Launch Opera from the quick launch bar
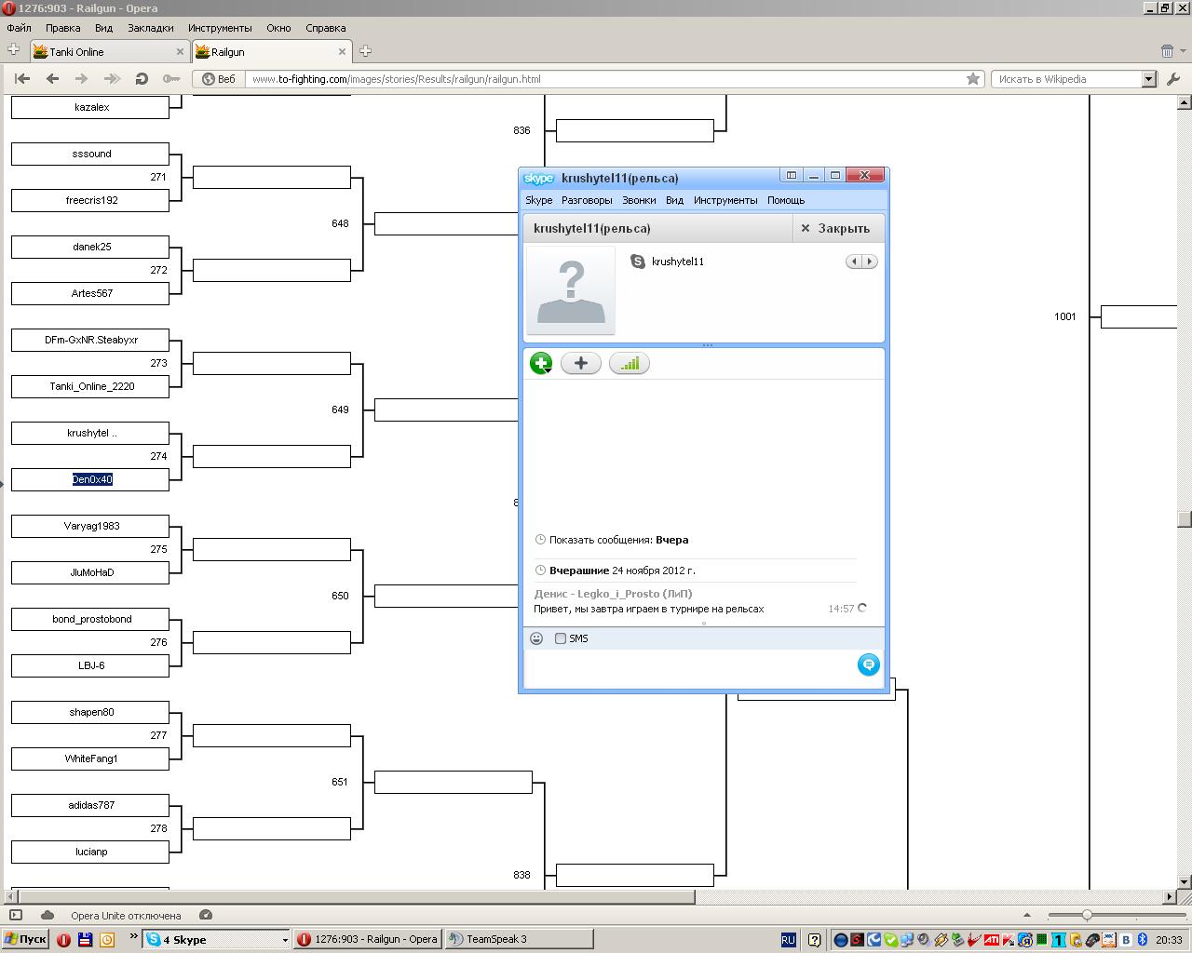The height and width of the screenshot is (953, 1192). point(63,939)
